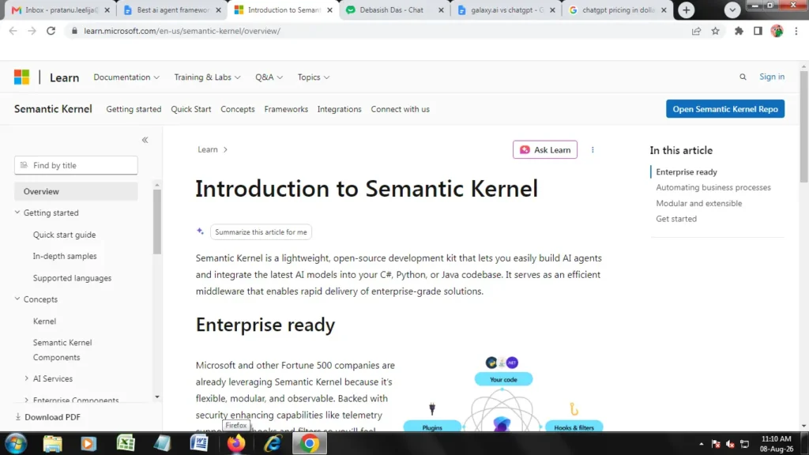The image size is (809, 455).
Task: Click the volume icon in system tray
Action: [x=730, y=444]
